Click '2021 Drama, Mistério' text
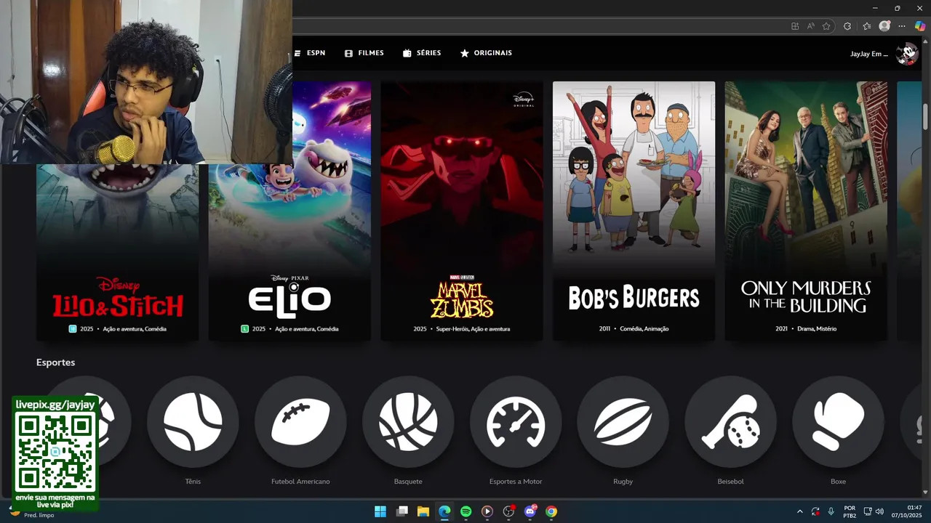 pyautogui.click(x=806, y=329)
